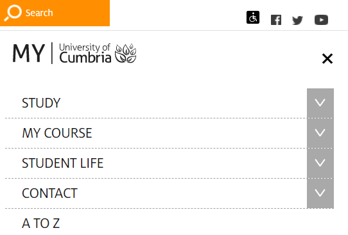The image size is (348, 235).
Task: Click the large MY logo text
Action: (29, 53)
